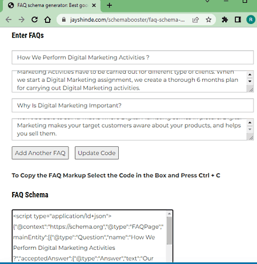The height and width of the screenshot is (264, 257).
Task: Edit the 'Why Is Digital Marketing Important?' field
Action: pos(132,105)
